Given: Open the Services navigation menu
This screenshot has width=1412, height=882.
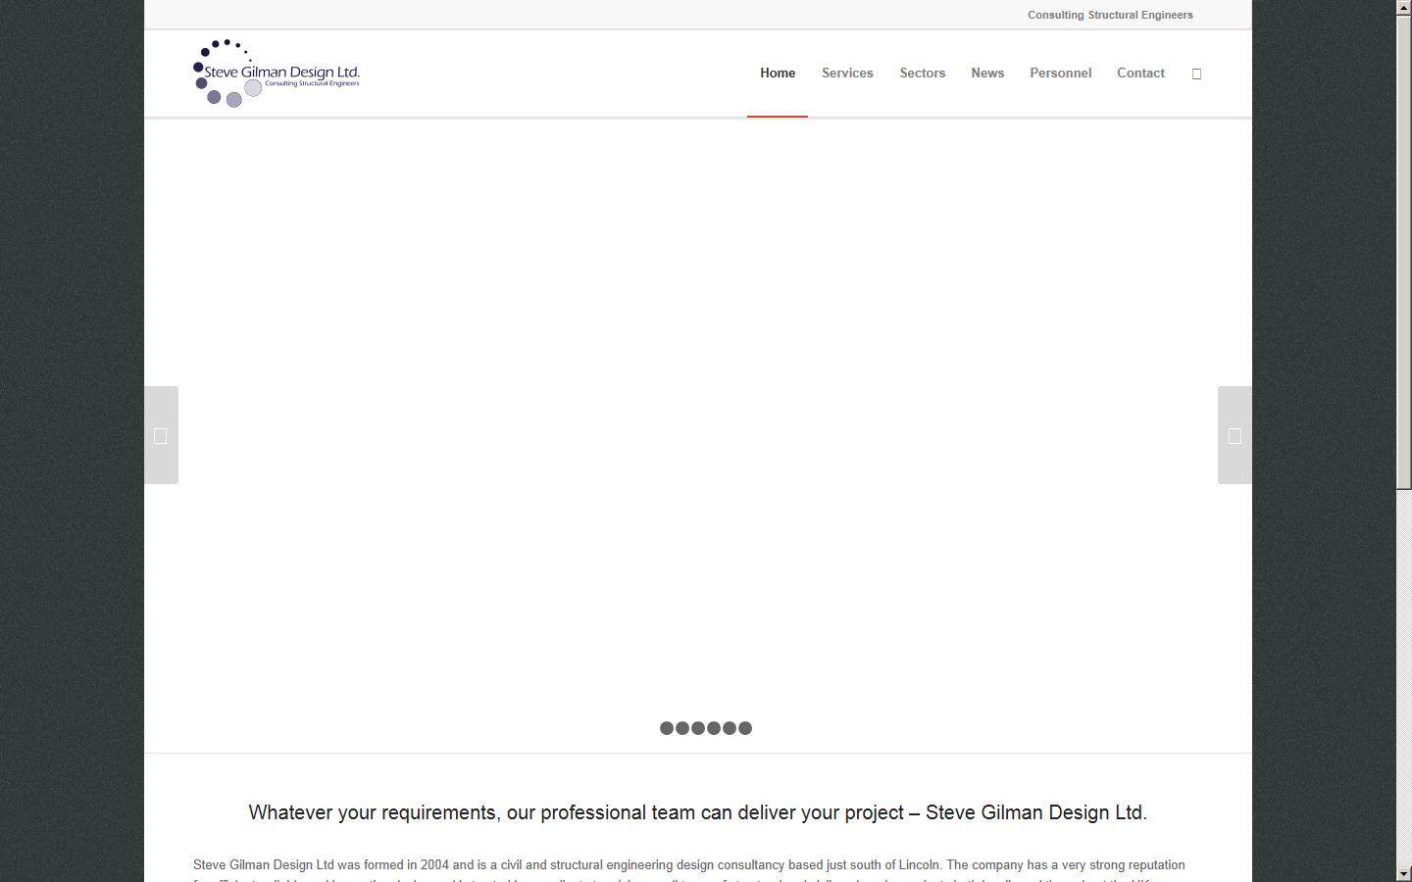Looking at the screenshot, I should (847, 73).
